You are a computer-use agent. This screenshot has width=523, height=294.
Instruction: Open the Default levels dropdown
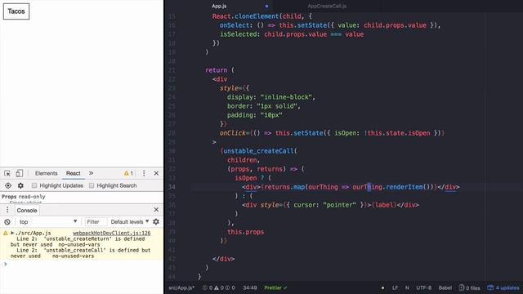click(x=130, y=221)
